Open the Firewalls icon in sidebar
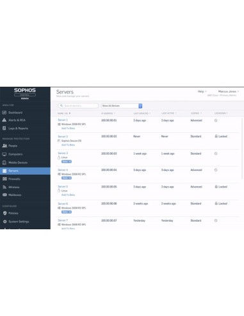Viewport: 244px width, 316px height. (x=4, y=179)
